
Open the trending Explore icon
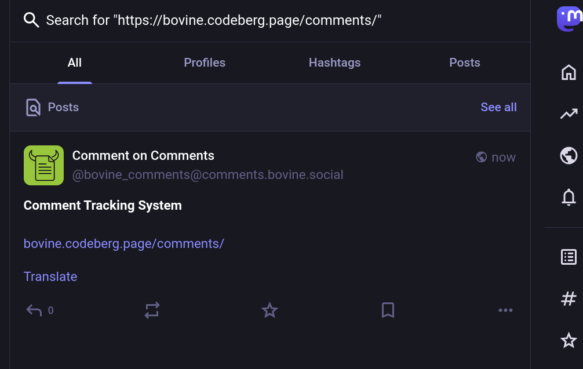[569, 114]
